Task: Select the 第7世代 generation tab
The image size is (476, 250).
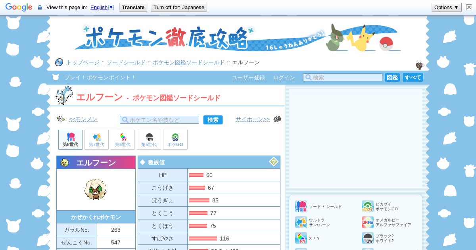Action: (x=97, y=140)
